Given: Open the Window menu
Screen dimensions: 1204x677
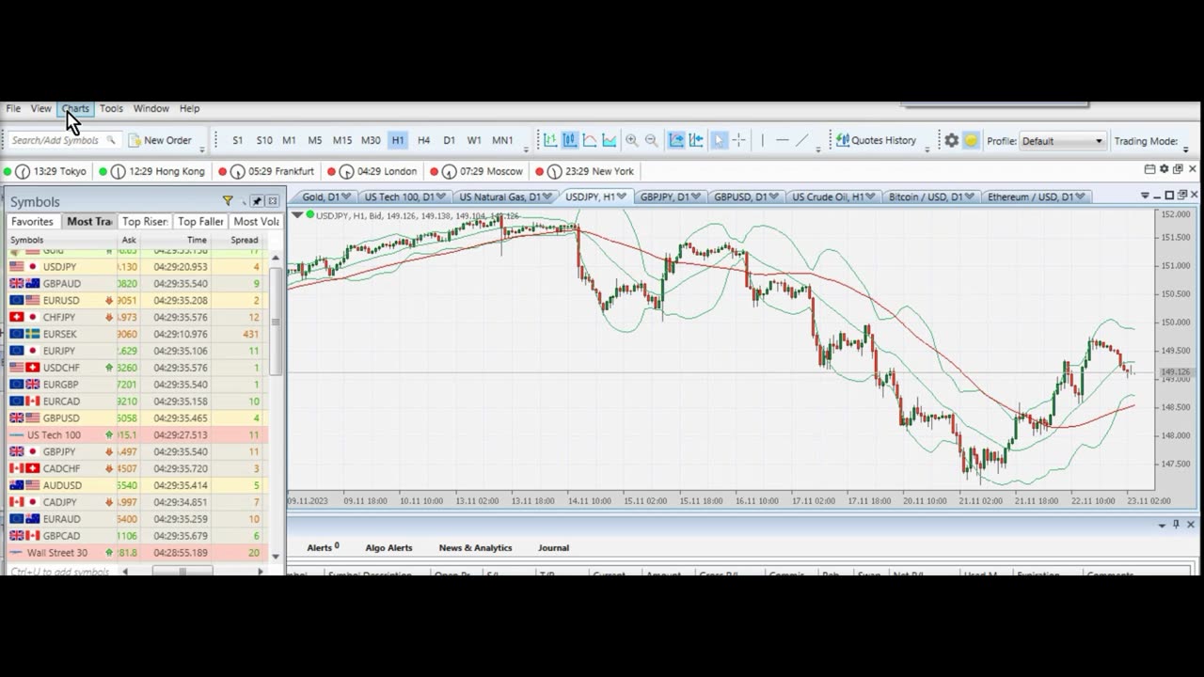Looking at the screenshot, I should pyautogui.click(x=150, y=108).
